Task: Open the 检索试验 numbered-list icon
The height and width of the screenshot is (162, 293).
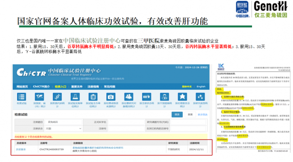Action: (x=22, y=97)
